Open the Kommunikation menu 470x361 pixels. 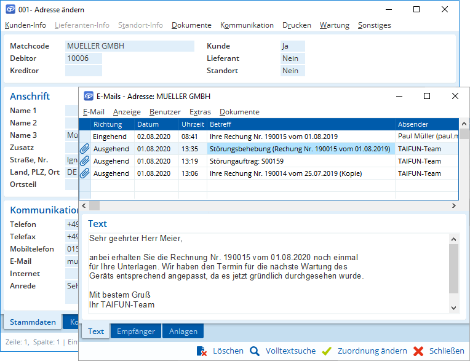click(x=247, y=25)
